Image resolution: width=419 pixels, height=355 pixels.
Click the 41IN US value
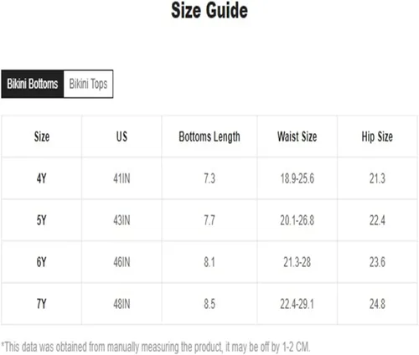tap(122, 178)
